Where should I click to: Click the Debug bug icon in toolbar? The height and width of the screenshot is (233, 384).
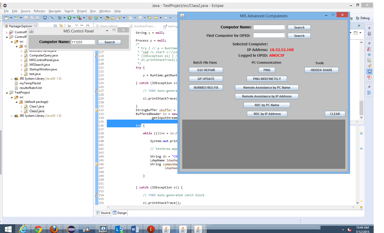click(60, 18)
